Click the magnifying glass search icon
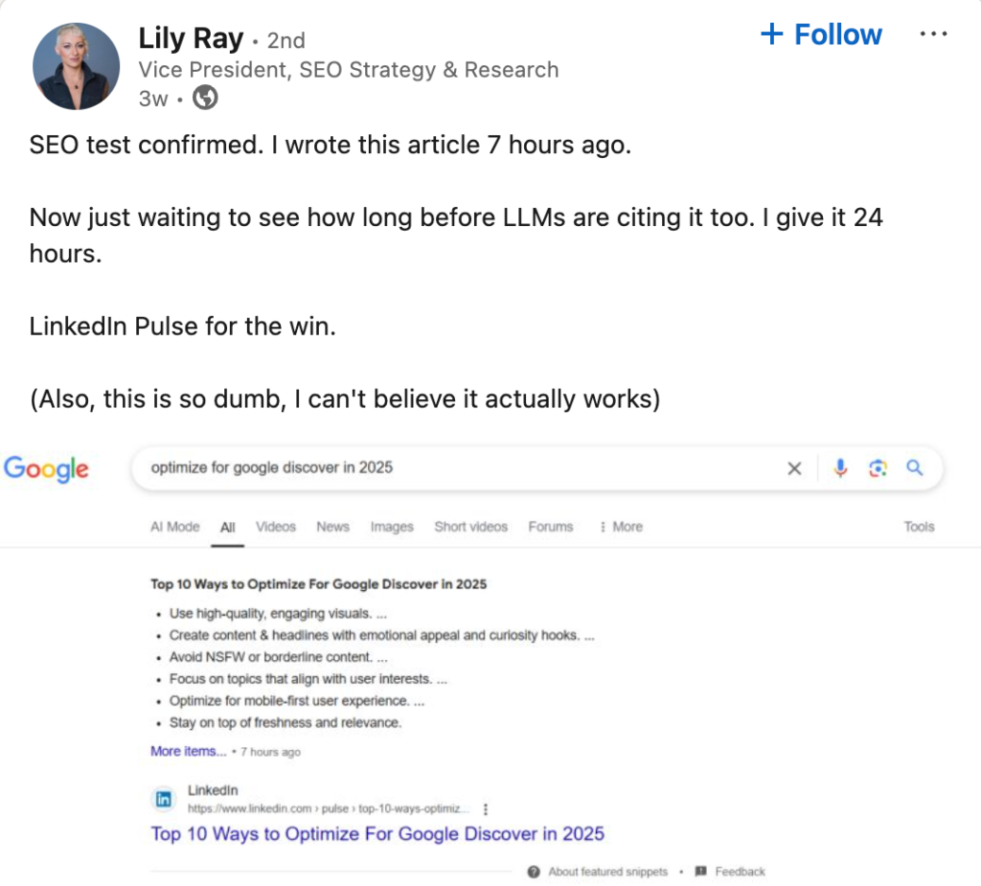The image size is (981, 886). pos(914,468)
